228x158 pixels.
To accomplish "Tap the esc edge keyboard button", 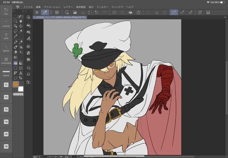I will point(6,11).
